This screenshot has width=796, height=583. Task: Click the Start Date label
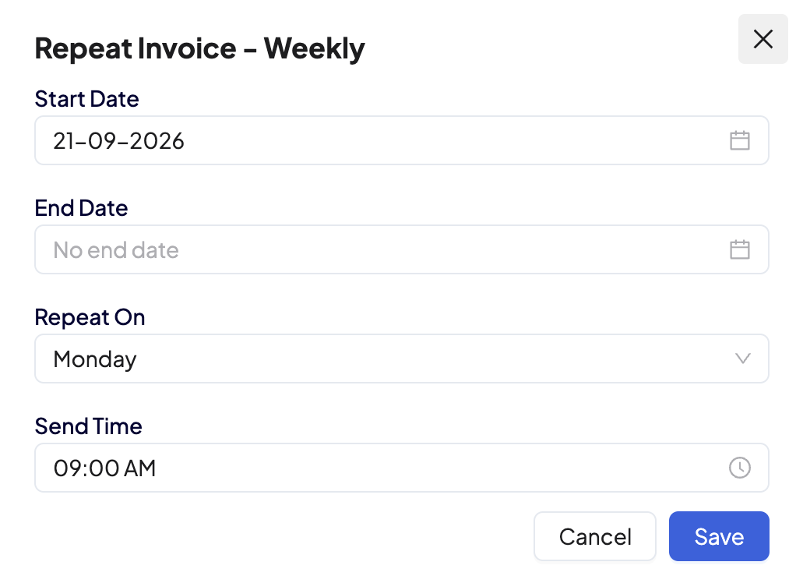point(86,98)
